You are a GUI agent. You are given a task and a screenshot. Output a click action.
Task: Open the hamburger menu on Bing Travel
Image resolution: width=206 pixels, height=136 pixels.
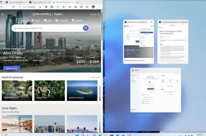[3, 14]
